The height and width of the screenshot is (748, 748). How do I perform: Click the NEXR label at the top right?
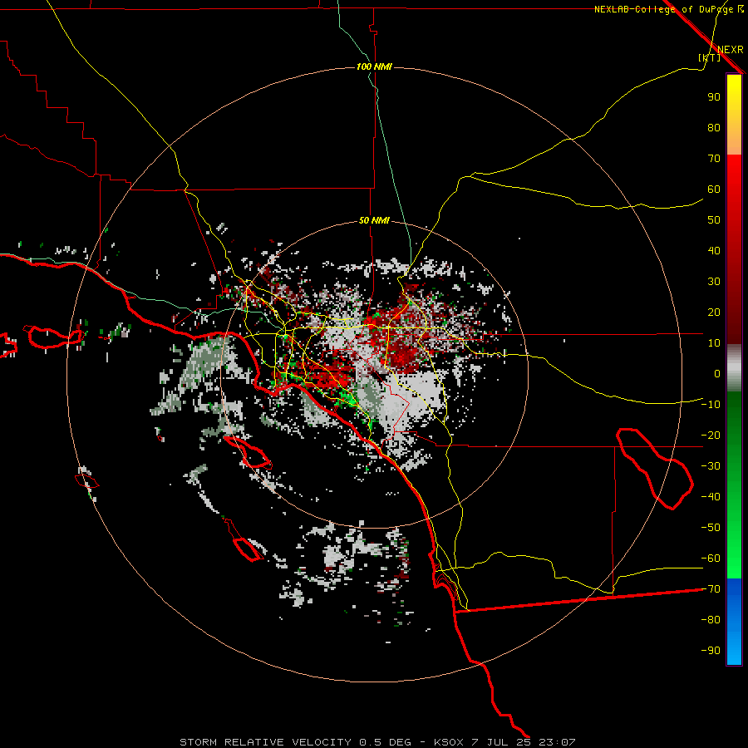point(731,50)
